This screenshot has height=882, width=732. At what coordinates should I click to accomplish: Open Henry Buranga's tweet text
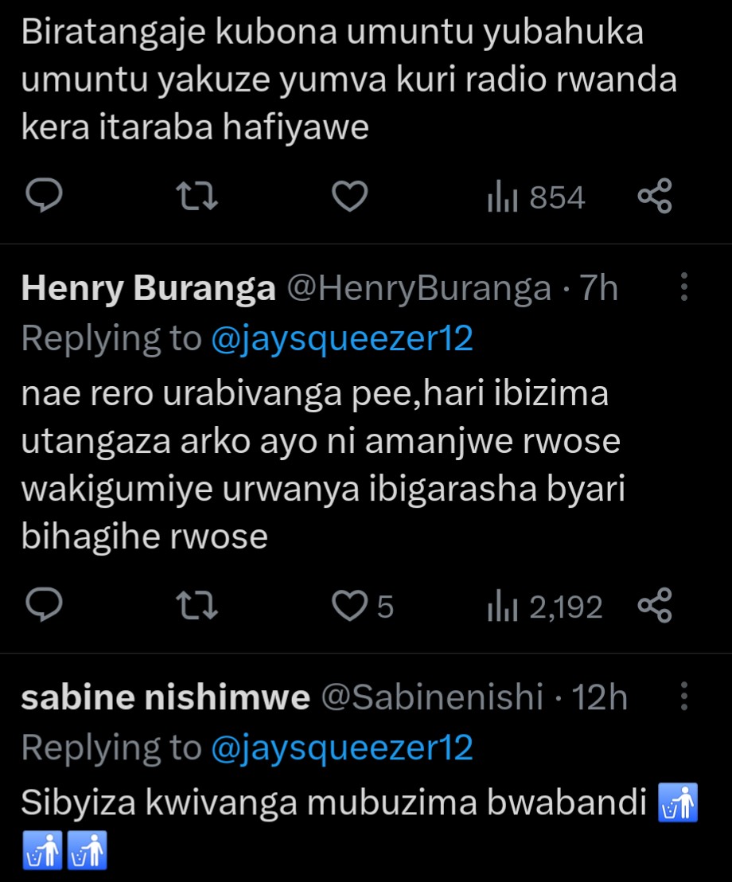[318, 465]
